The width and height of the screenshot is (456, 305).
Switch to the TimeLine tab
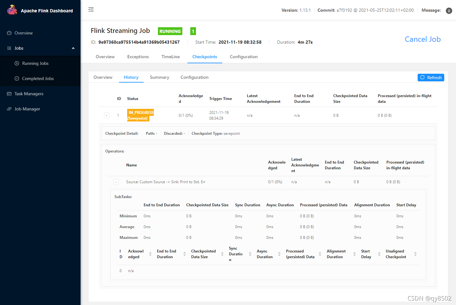[171, 57]
